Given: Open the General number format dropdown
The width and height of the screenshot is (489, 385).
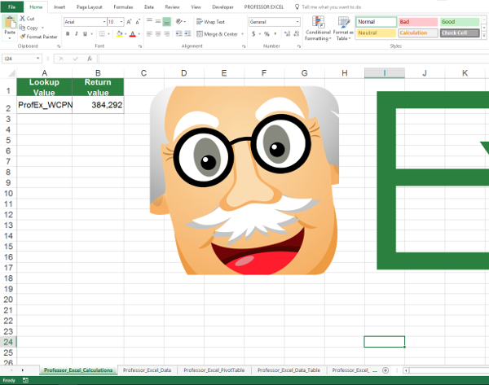Looking at the screenshot, I should tap(297, 22).
